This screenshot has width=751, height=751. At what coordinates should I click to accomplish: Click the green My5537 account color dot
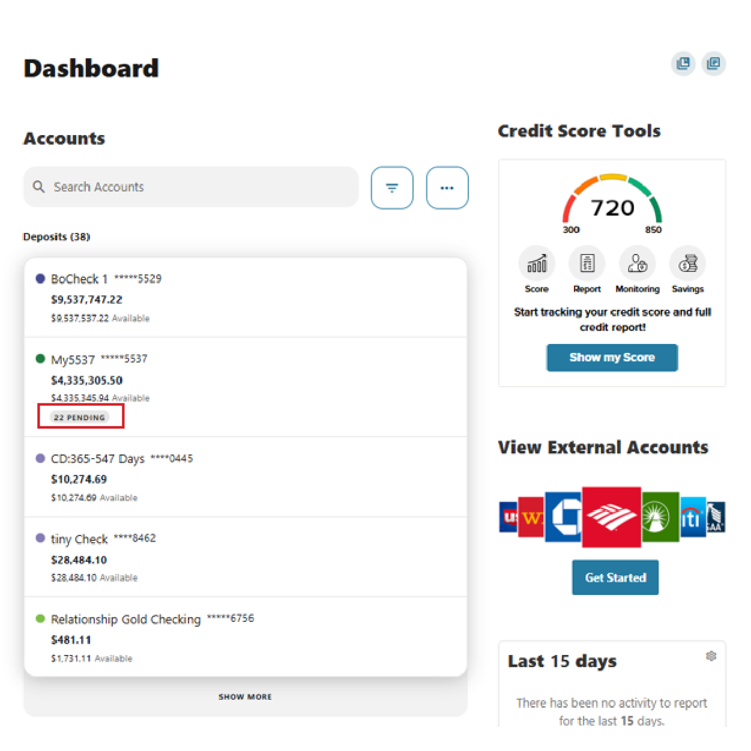pos(41,359)
